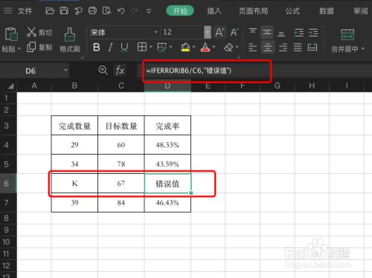Expand the font color dropdown arrow
Viewport: 372px width, 278px height.
(x=214, y=47)
